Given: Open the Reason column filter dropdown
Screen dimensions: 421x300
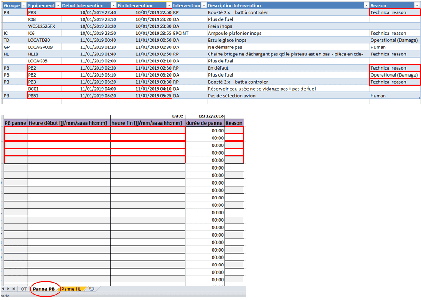Looking at the screenshot, I should (417, 5).
